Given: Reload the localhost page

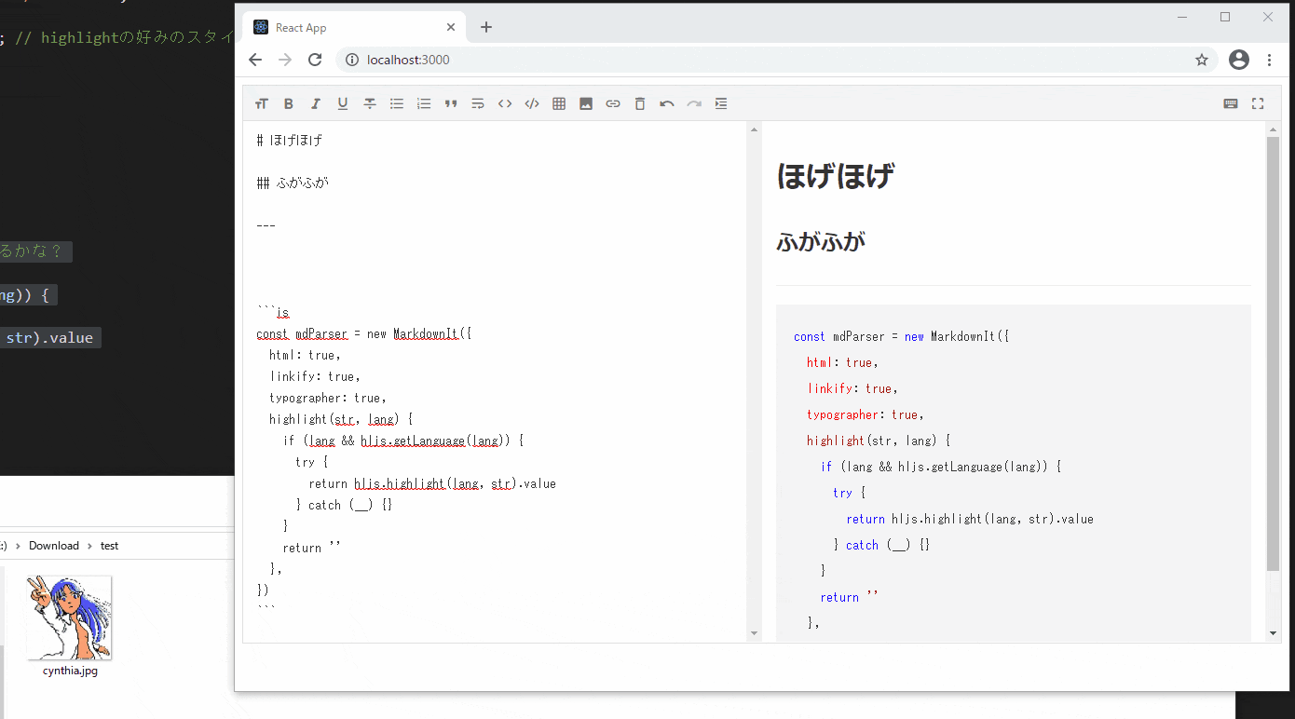Looking at the screenshot, I should pyautogui.click(x=315, y=60).
